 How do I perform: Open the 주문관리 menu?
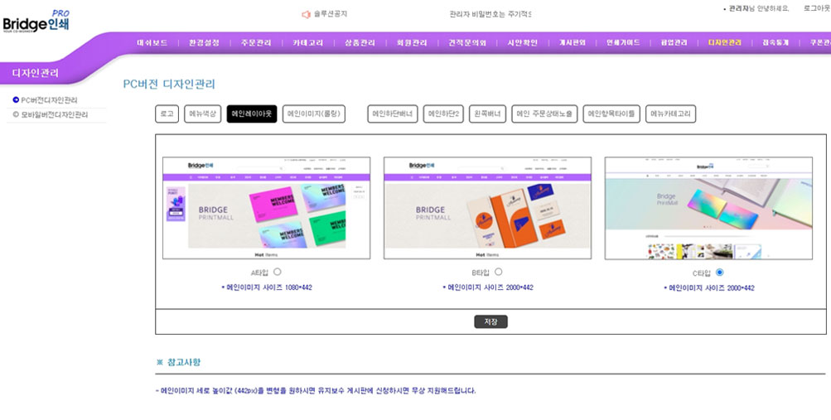pyautogui.click(x=256, y=43)
